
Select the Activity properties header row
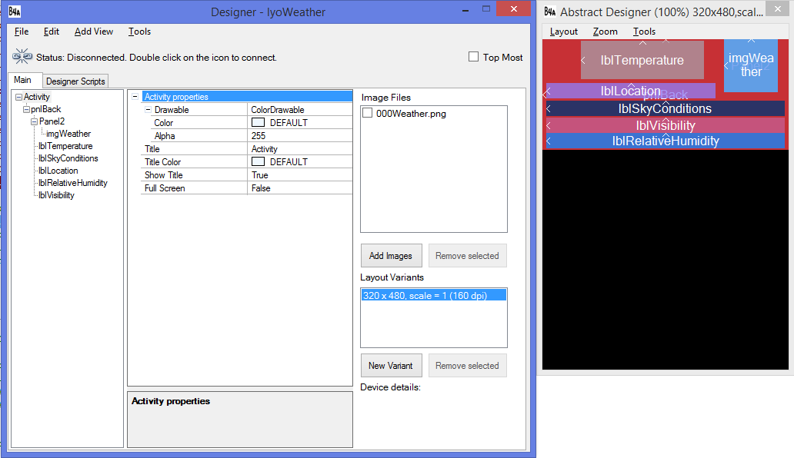point(247,96)
